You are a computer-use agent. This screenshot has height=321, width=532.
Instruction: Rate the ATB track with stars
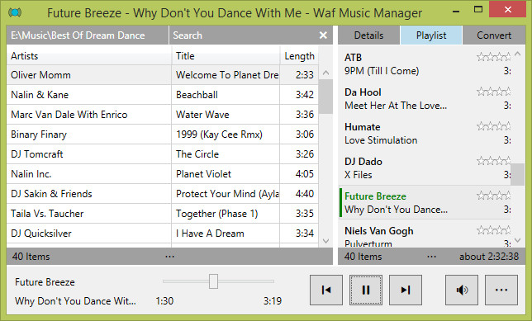[494, 57]
